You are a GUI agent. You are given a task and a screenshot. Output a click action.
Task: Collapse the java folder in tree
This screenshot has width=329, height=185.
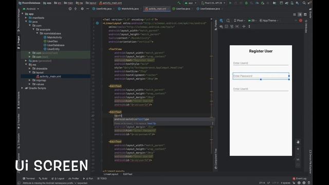26,22
